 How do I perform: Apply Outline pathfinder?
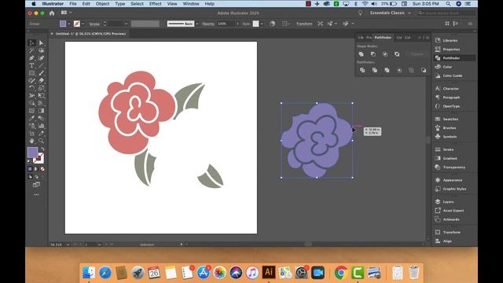411,70
